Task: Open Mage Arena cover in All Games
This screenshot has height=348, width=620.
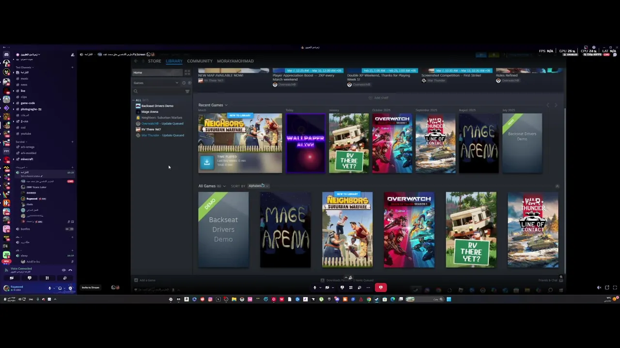Action: pyautogui.click(x=285, y=230)
